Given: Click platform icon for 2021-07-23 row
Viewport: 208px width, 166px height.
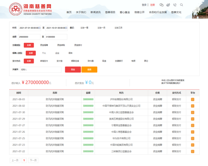Looking at the screenshot, I should 193,145.
